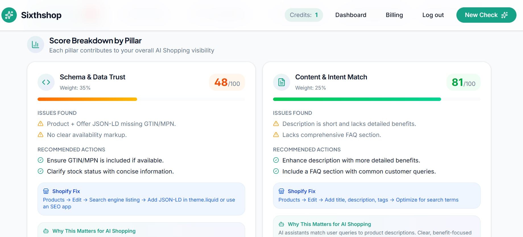The height and width of the screenshot is (237, 523).
Task: Click Shopify Fix path mentioning JSON-LD in theme.liquid
Action: coord(139,203)
